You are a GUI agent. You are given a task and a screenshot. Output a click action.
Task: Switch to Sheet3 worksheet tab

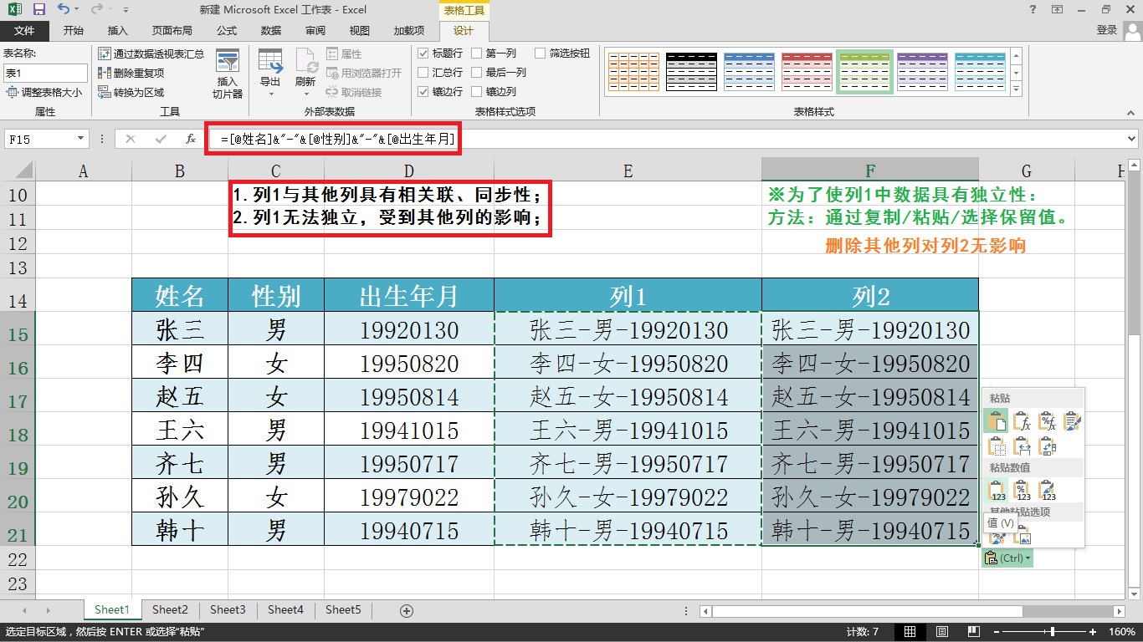click(228, 610)
